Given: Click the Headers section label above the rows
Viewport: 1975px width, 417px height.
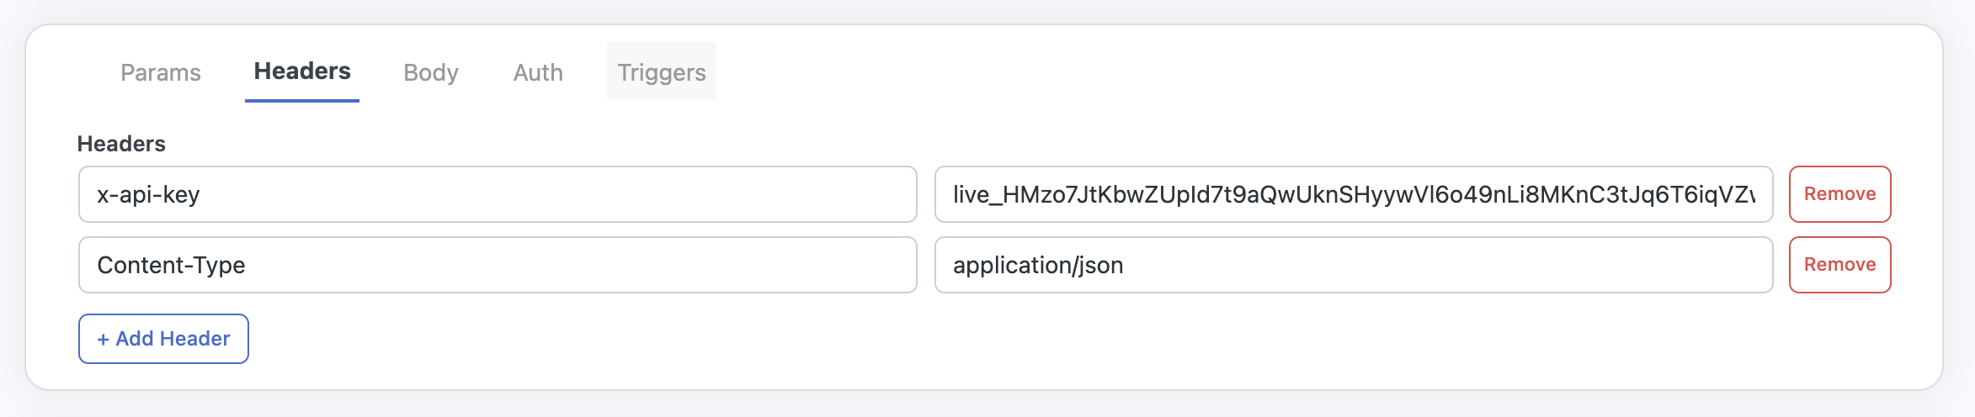Looking at the screenshot, I should coord(121,144).
